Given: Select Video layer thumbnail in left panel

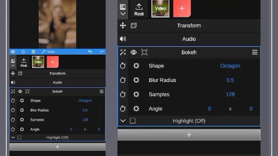Looking at the screenshot, I should point(38,62).
